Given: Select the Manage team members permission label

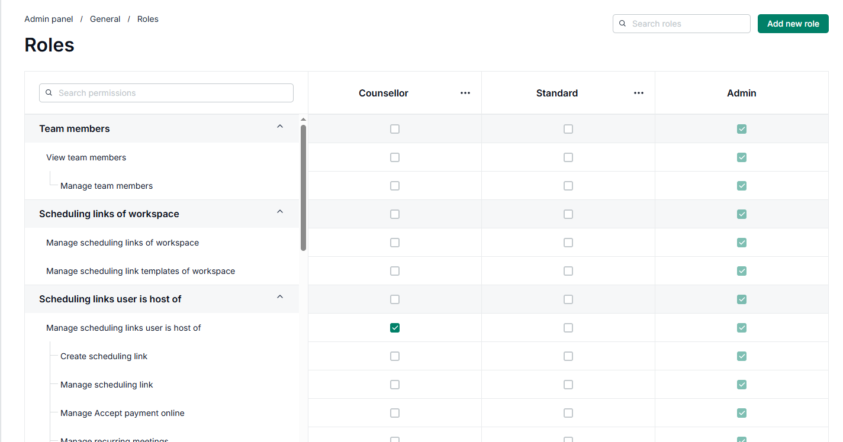Looking at the screenshot, I should pos(107,186).
